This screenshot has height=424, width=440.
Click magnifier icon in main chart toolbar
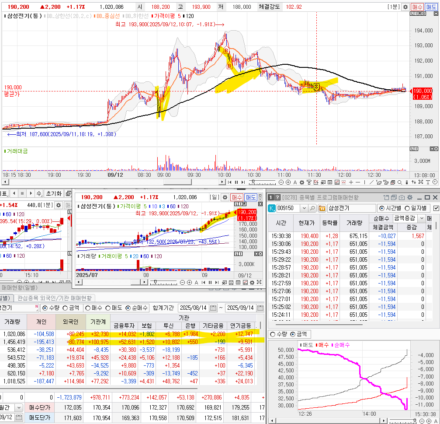[x=400, y=182]
